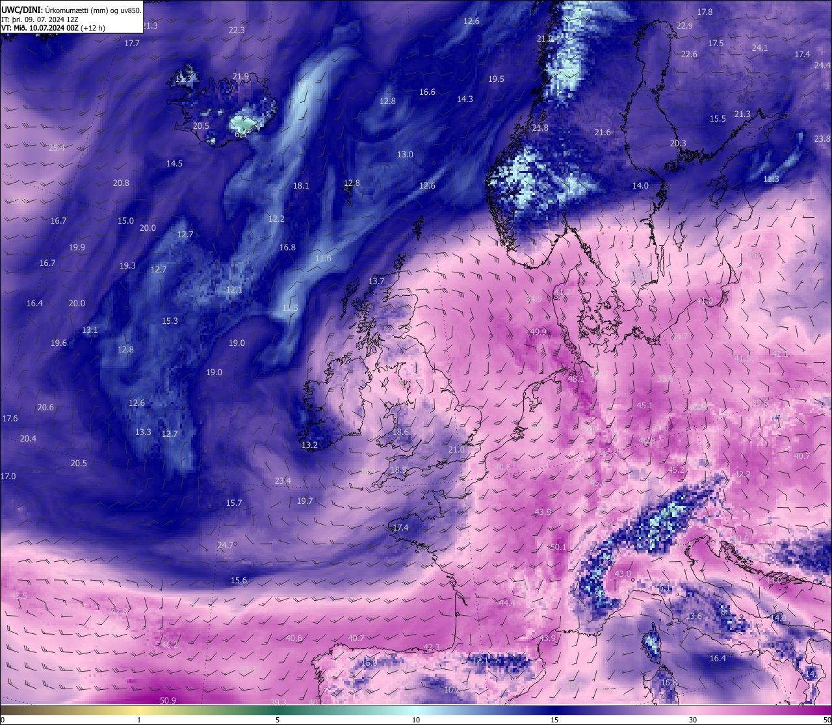This screenshot has width=832, height=725.
Task: Click the value 50.1 on the map
Action: point(558,547)
